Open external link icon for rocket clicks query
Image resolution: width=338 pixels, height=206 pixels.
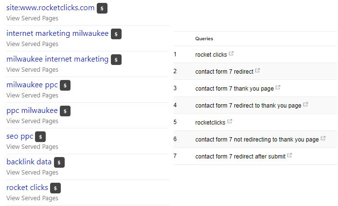pyautogui.click(x=231, y=53)
